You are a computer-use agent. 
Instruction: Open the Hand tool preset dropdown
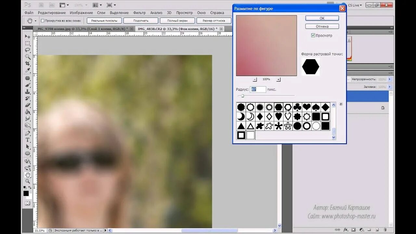35,21
